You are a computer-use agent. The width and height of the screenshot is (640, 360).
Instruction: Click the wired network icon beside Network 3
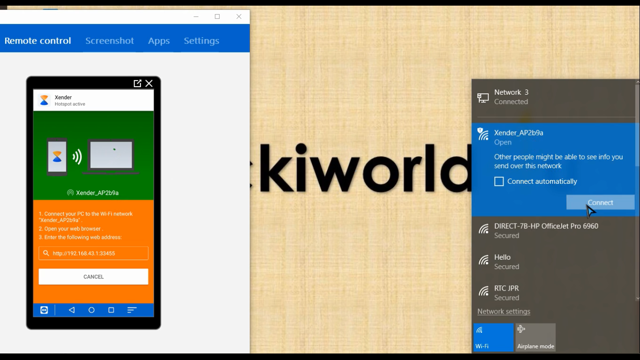(x=483, y=97)
